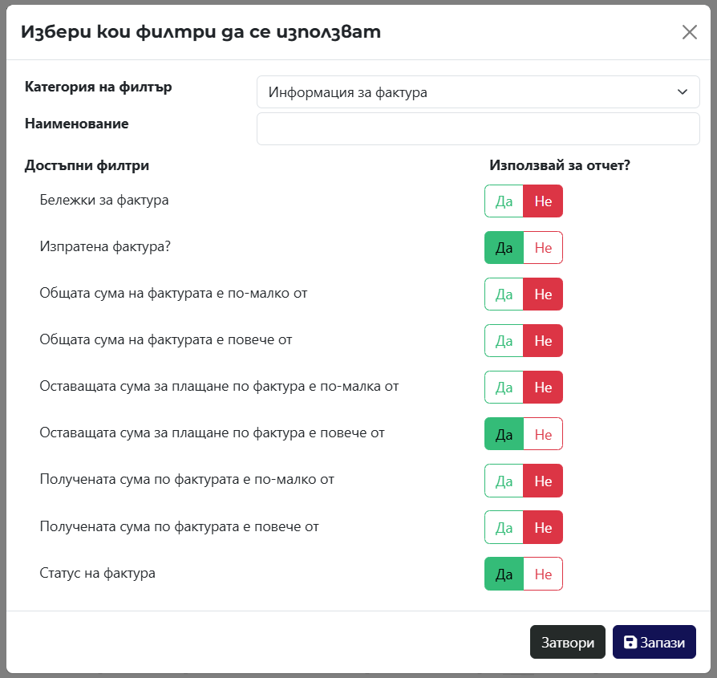Pick Не for Общата сума е повече от

coord(543,341)
